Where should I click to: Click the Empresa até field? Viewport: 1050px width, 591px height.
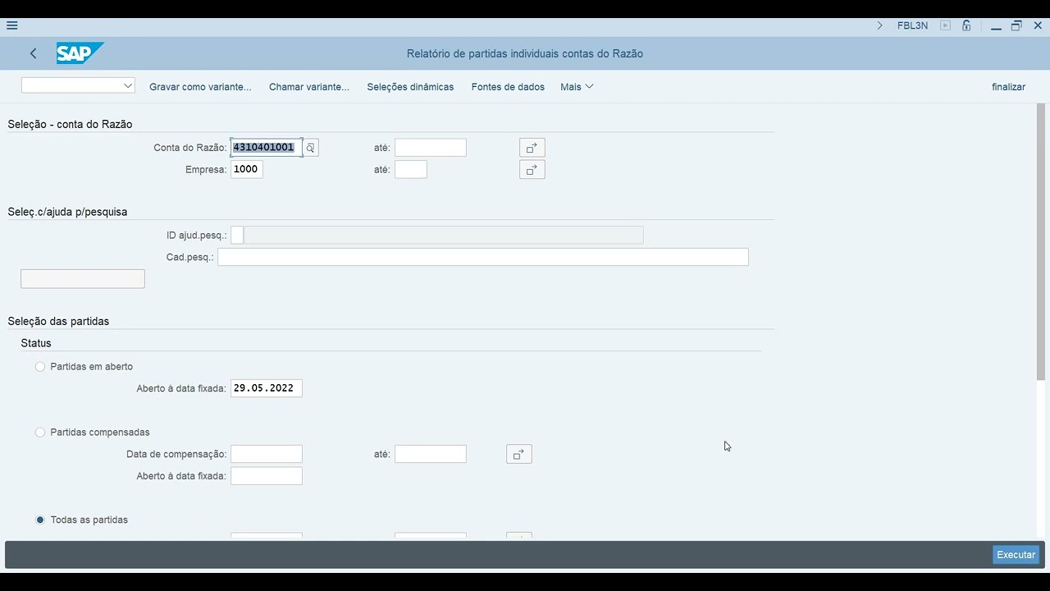(411, 169)
